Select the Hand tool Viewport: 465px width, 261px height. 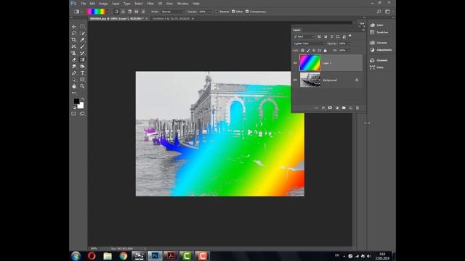click(74, 86)
